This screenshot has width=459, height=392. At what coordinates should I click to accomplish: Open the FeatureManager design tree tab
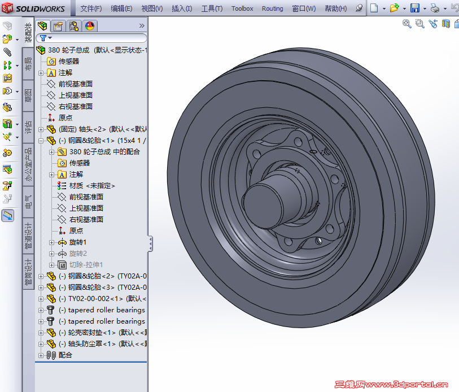coord(42,26)
